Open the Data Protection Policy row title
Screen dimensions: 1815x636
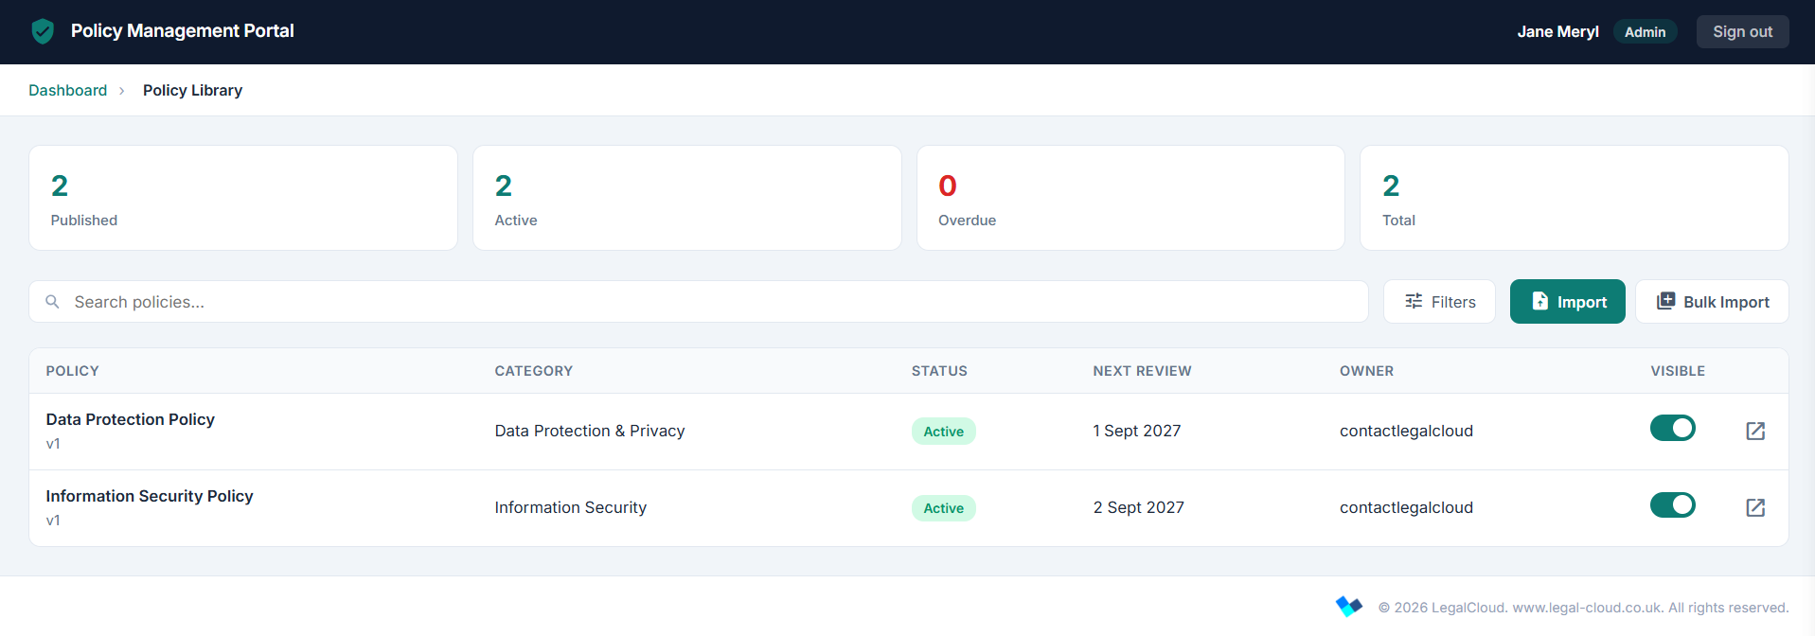pyautogui.click(x=131, y=419)
